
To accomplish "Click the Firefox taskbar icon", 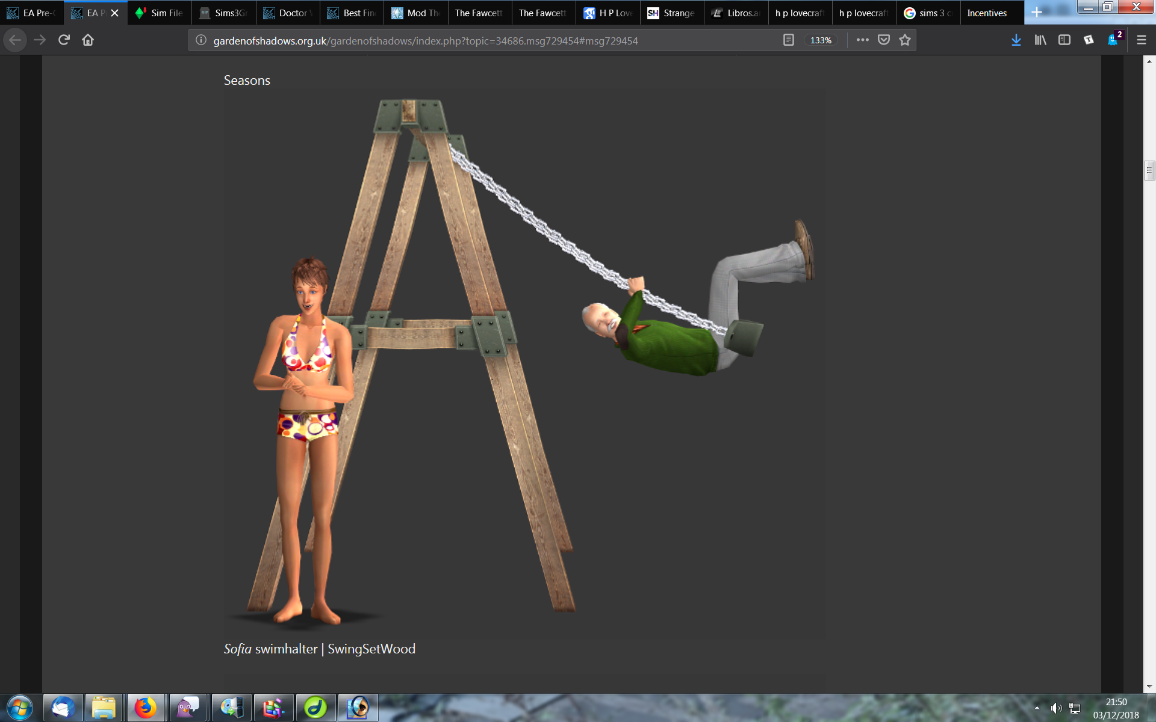I will [x=145, y=708].
